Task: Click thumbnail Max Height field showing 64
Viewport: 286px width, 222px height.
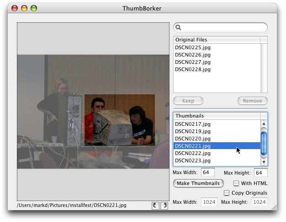Action: pyautogui.click(x=261, y=173)
